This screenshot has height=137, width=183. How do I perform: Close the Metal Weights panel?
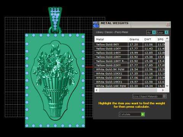(168, 24)
